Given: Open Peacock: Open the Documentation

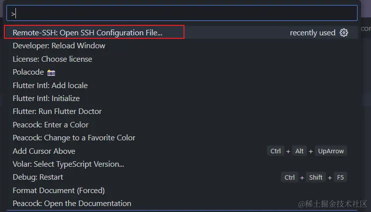Looking at the screenshot, I should [x=181, y=203].
